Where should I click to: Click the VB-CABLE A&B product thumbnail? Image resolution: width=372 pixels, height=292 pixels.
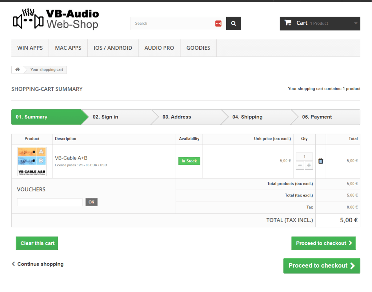coord(32,161)
